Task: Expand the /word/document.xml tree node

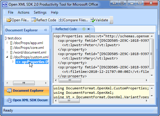Action: click(7, 52)
